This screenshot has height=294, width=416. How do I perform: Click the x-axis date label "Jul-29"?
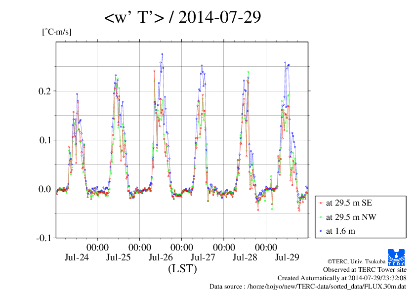[x=287, y=257]
